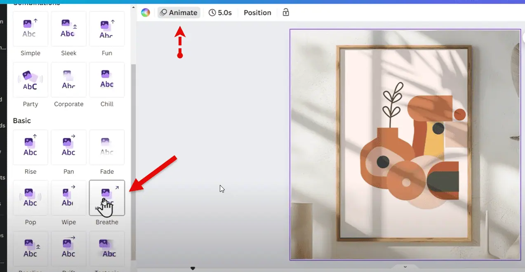525x272 pixels.
Task: Open the Position panel
Action: pyautogui.click(x=257, y=12)
